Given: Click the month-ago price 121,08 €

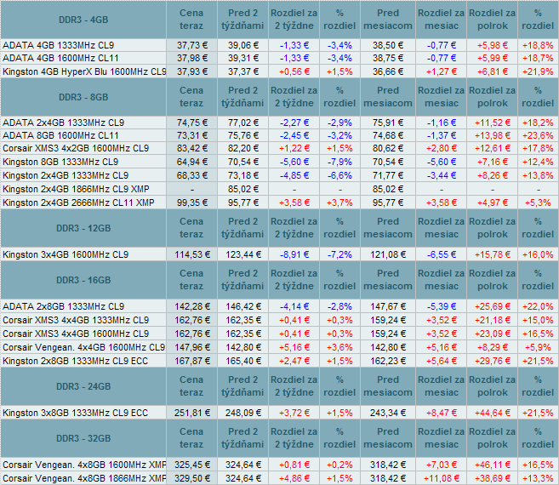Looking at the screenshot, I should click(x=388, y=254).
